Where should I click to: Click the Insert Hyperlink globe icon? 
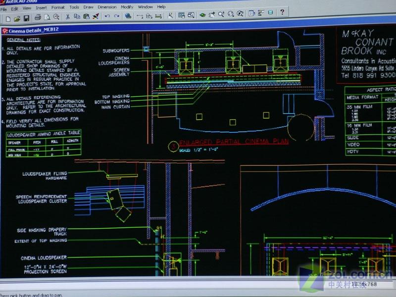[x=128, y=16]
